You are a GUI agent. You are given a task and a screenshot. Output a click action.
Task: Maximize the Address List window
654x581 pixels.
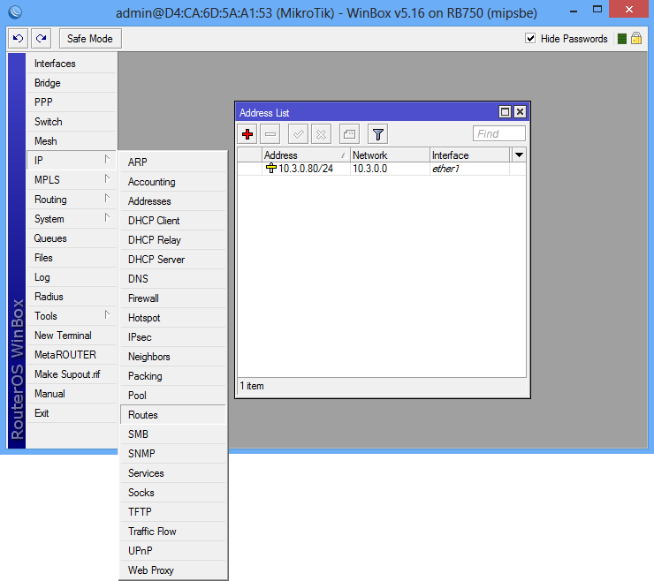[x=505, y=112]
